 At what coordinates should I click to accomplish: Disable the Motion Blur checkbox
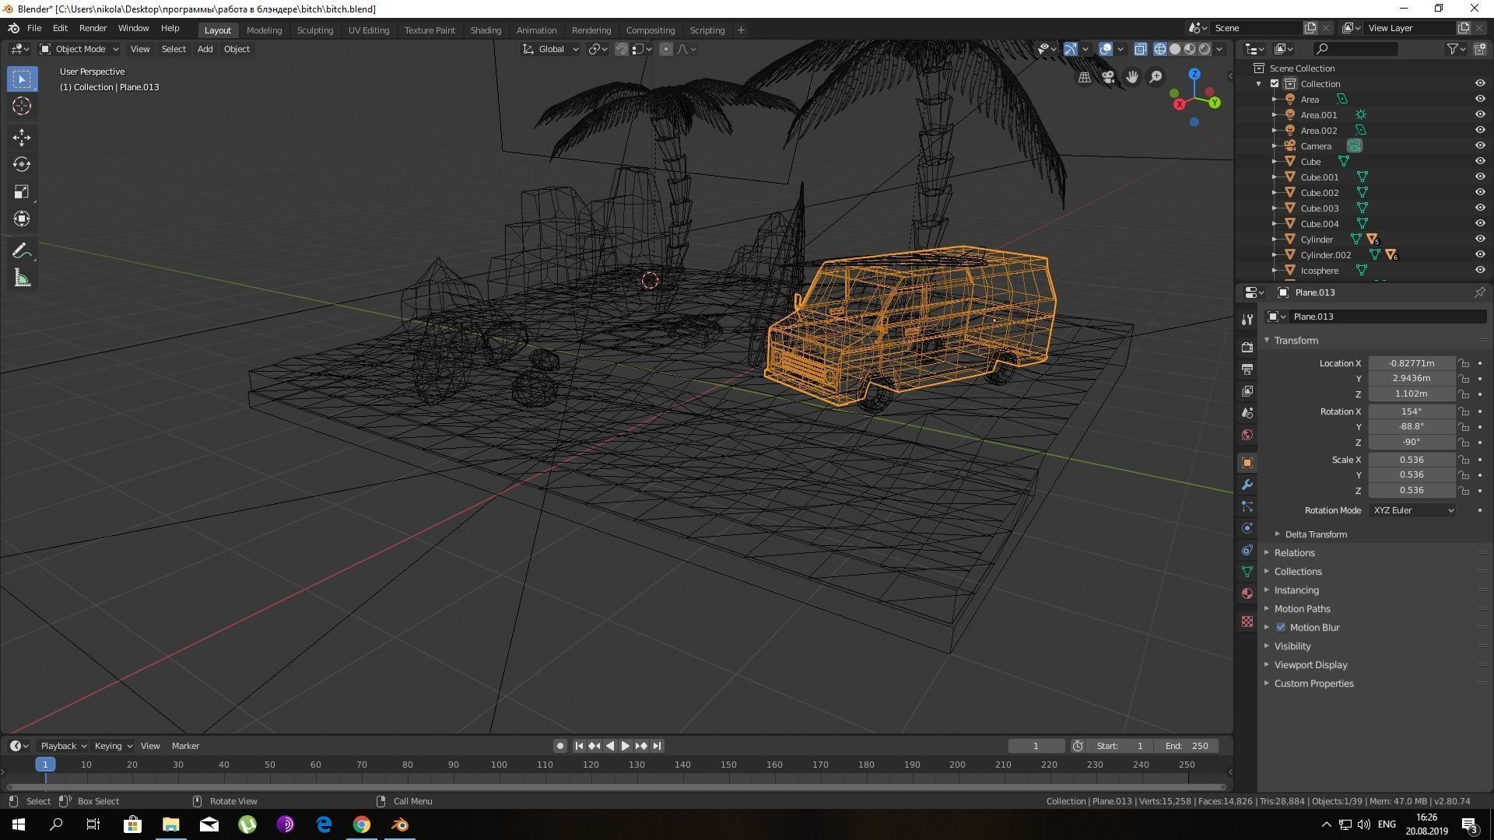pos(1281,627)
